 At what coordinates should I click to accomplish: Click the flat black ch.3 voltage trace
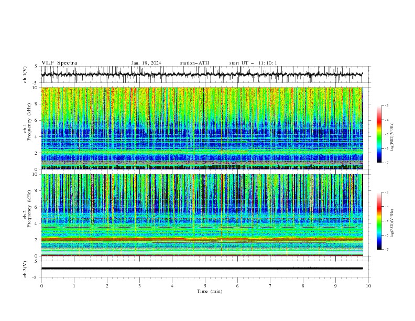coord(202,269)
